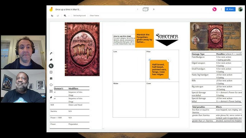Click the 'Cover' quadrant label
Screen dimensions: 246x138
(149, 84)
